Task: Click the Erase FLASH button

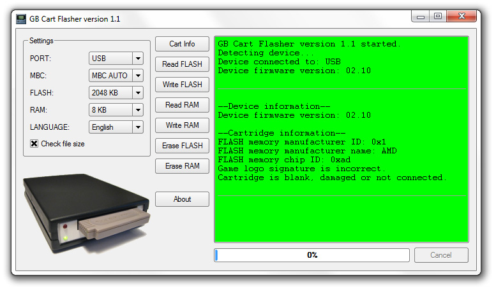Action: [x=182, y=146]
